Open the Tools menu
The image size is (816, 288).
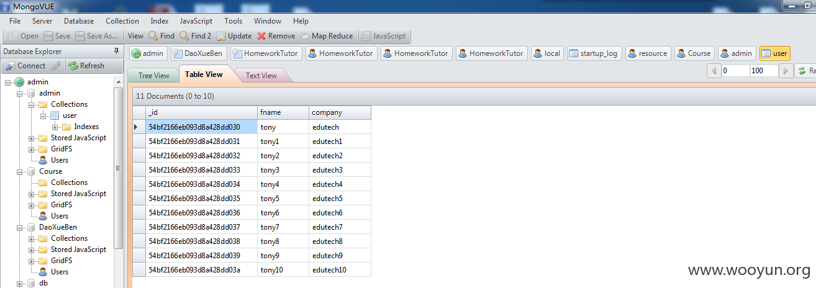tap(233, 21)
